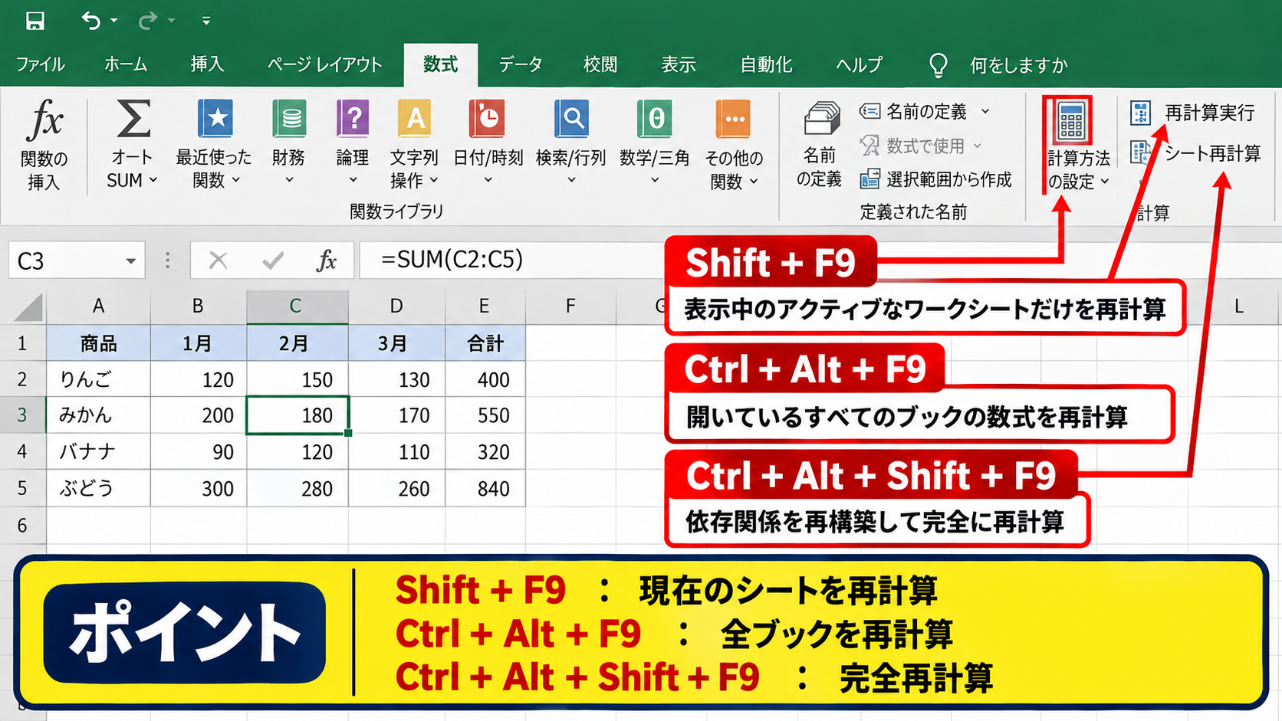This screenshot has width=1282, height=721.
Task: Open the 財務 functions icon
Action: pos(289,119)
